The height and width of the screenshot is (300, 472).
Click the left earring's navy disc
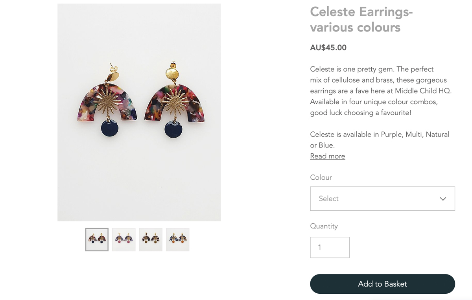pos(110,129)
